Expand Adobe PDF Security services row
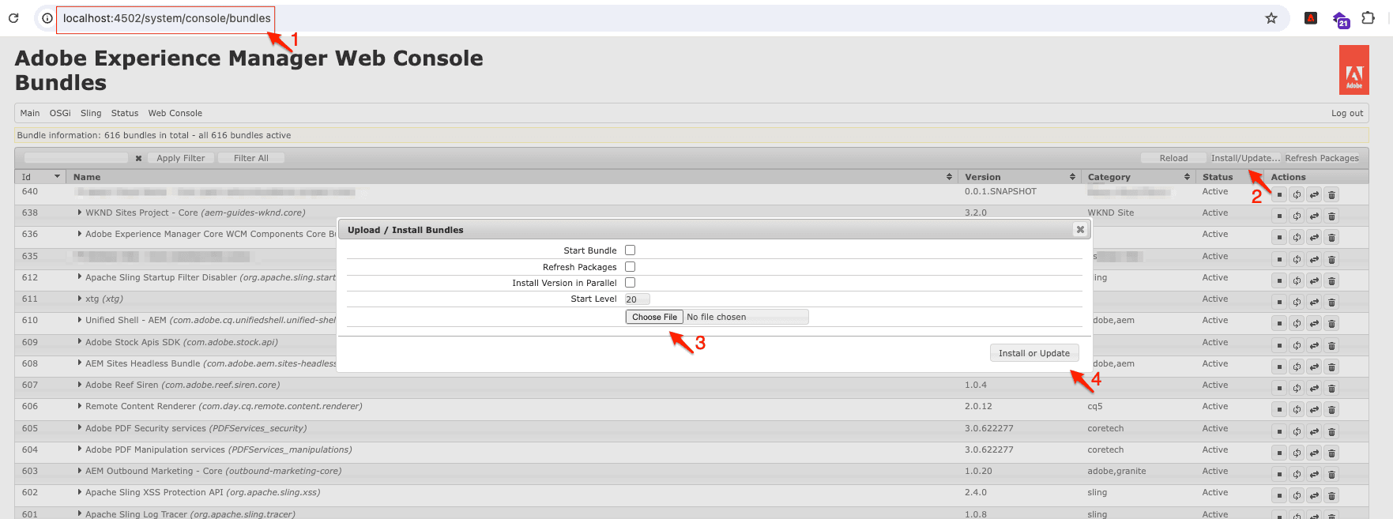 point(80,428)
